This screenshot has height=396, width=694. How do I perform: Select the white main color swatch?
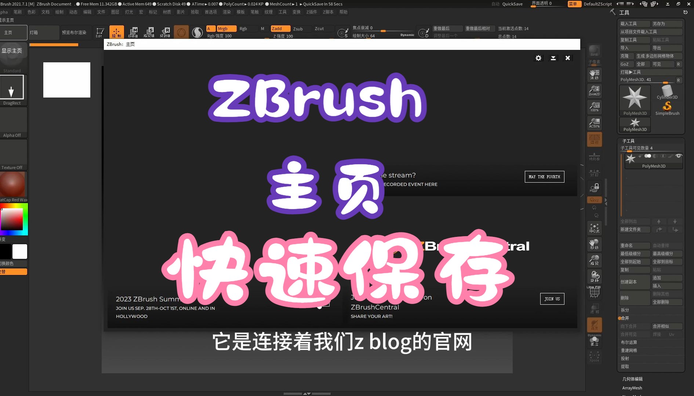20,252
